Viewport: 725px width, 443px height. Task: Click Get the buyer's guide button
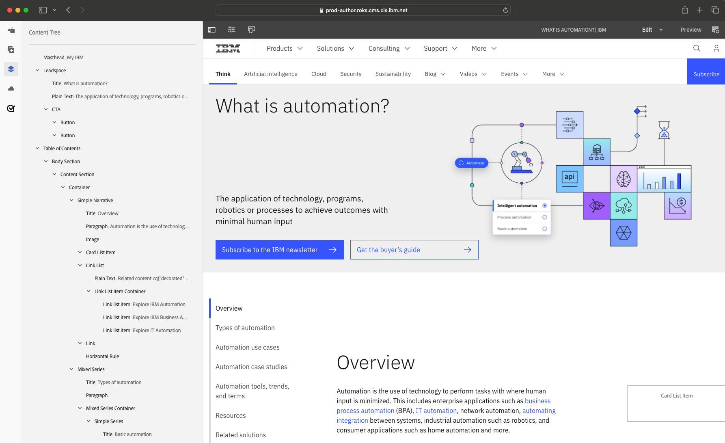click(414, 250)
